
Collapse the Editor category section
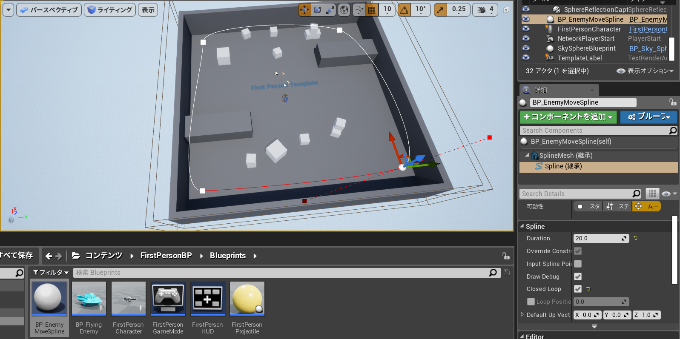522,336
